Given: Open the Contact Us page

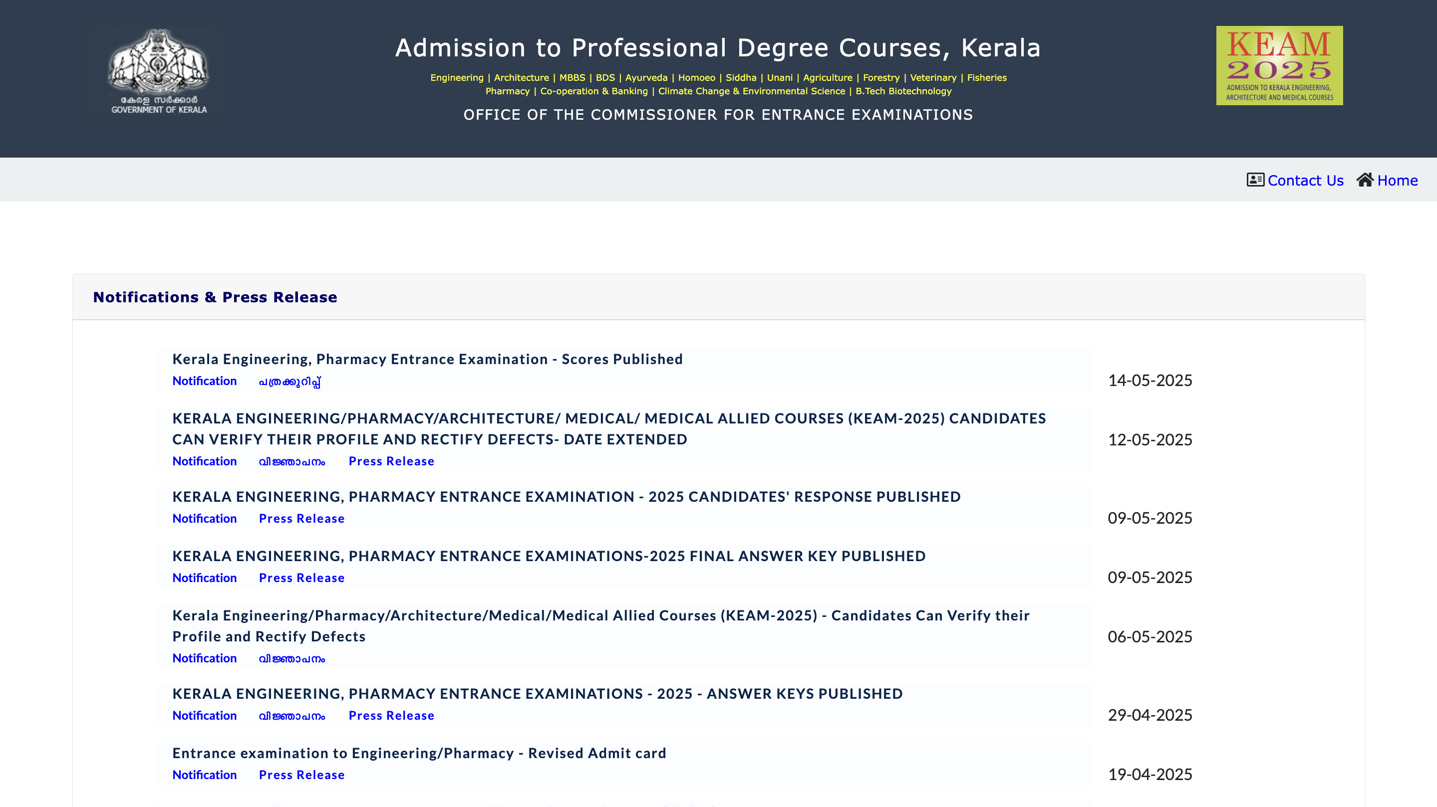Looking at the screenshot, I should [x=1305, y=180].
